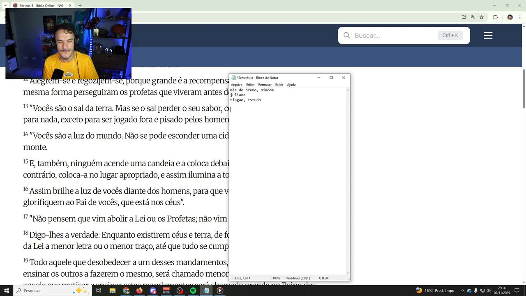Click verse number 17 in the Bible text
Image resolution: width=526 pixels, height=296 pixels.
pyautogui.click(x=25, y=216)
